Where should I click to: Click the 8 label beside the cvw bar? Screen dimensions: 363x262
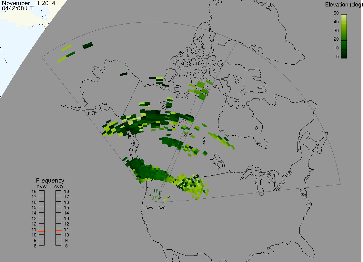point(35,246)
